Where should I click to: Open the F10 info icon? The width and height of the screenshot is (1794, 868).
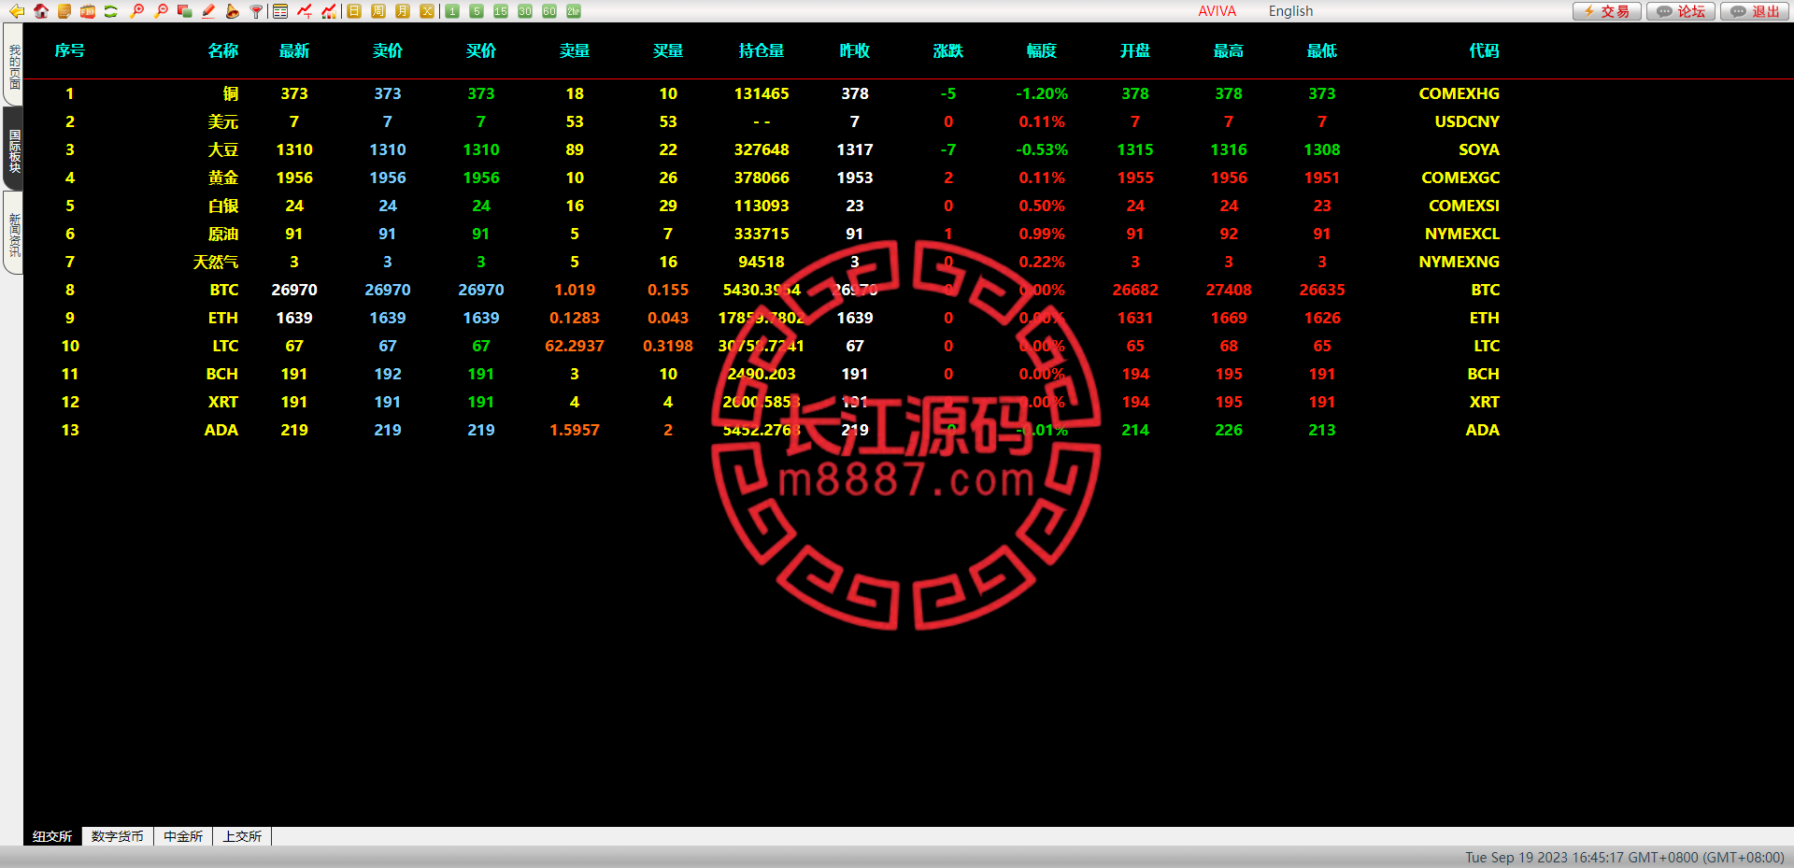tap(88, 11)
